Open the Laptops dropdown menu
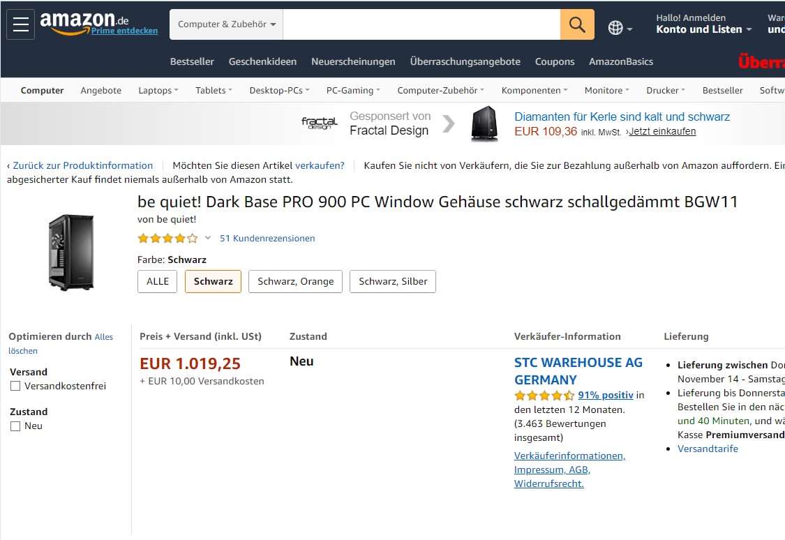 tap(158, 90)
